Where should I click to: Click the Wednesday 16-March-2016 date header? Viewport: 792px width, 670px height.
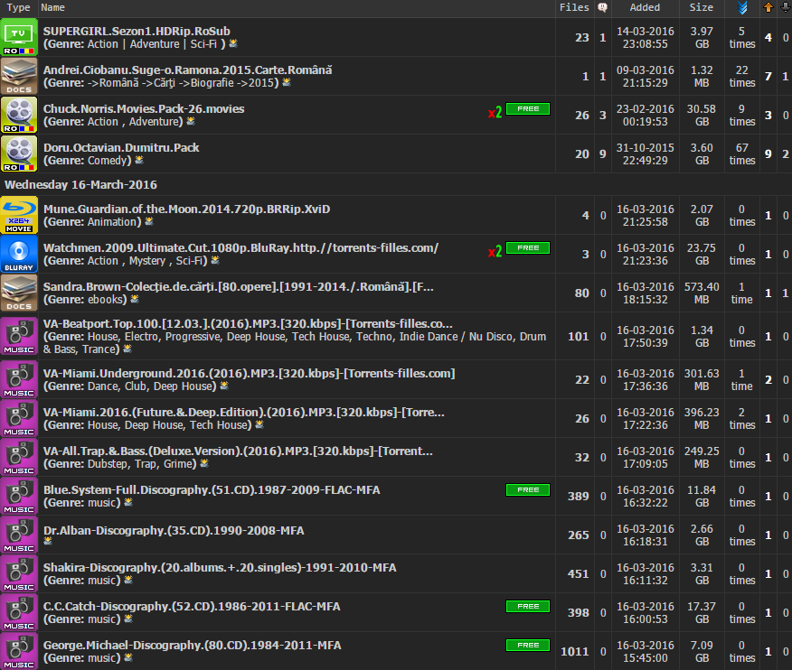[x=80, y=184]
